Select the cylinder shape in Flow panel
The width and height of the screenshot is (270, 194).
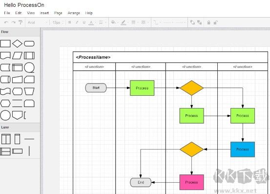tap(5, 80)
